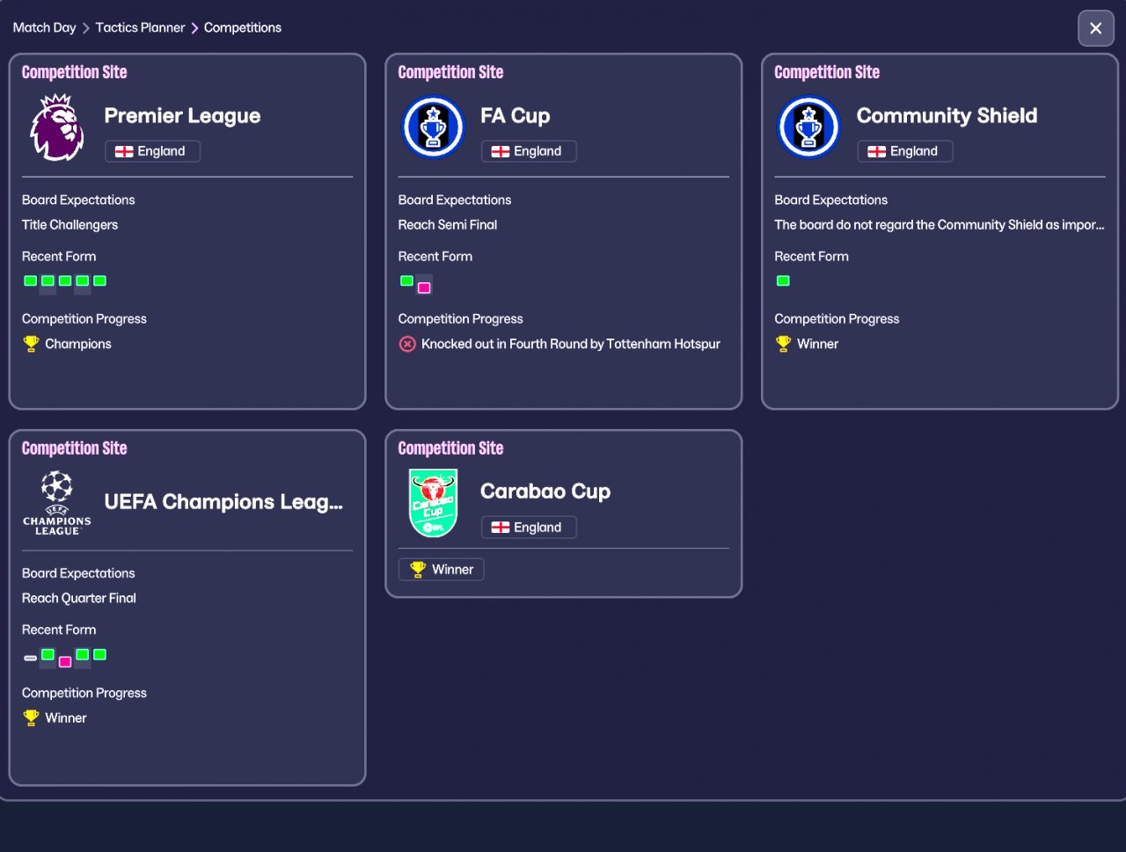Click the Premier League Champions trophy icon

31,344
